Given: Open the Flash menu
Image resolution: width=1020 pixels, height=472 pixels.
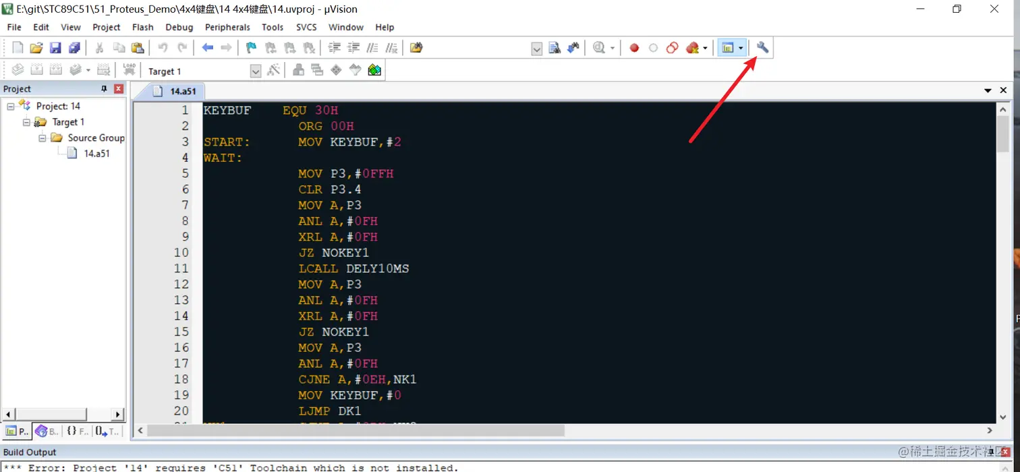Looking at the screenshot, I should click(143, 28).
